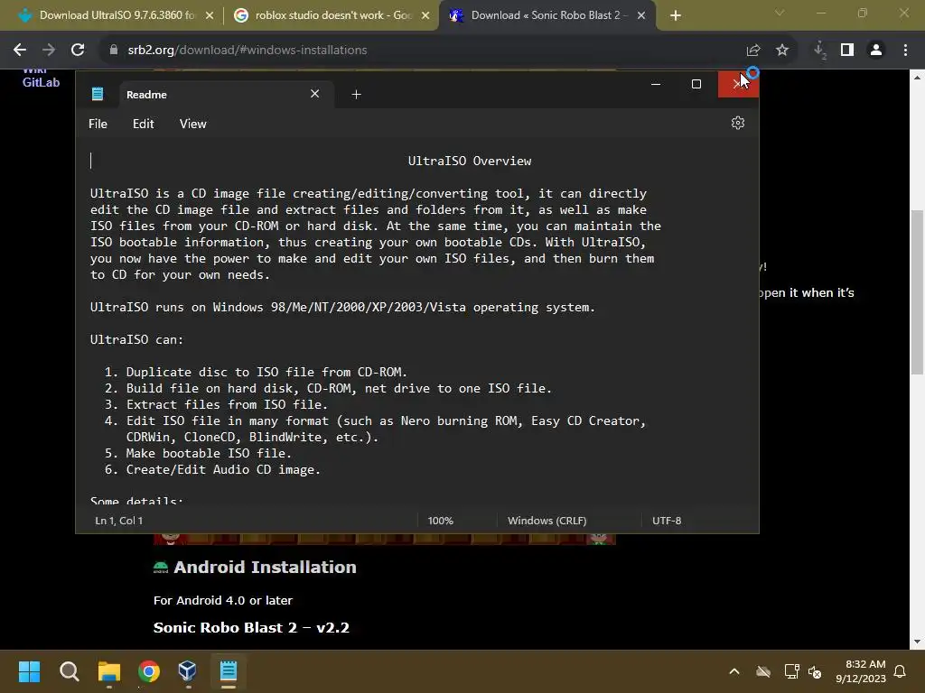Viewport: 925px width, 693px height.
Task: Open the clock showing 8:32 AM
Action: point(861,671)
